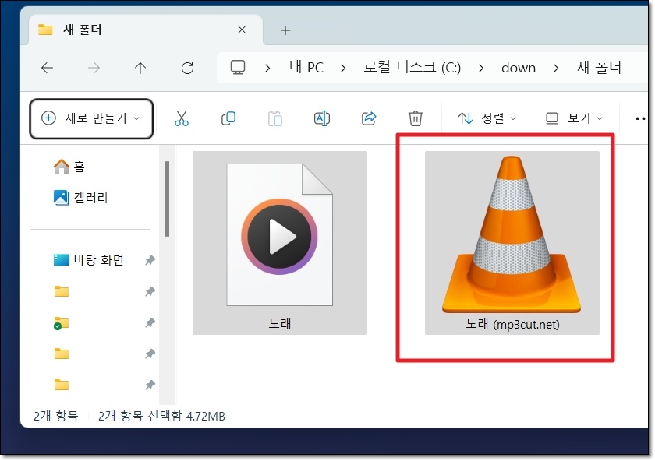Click the paste clipboard icon
Screen dimensions: 655x461
click(274, 118)
